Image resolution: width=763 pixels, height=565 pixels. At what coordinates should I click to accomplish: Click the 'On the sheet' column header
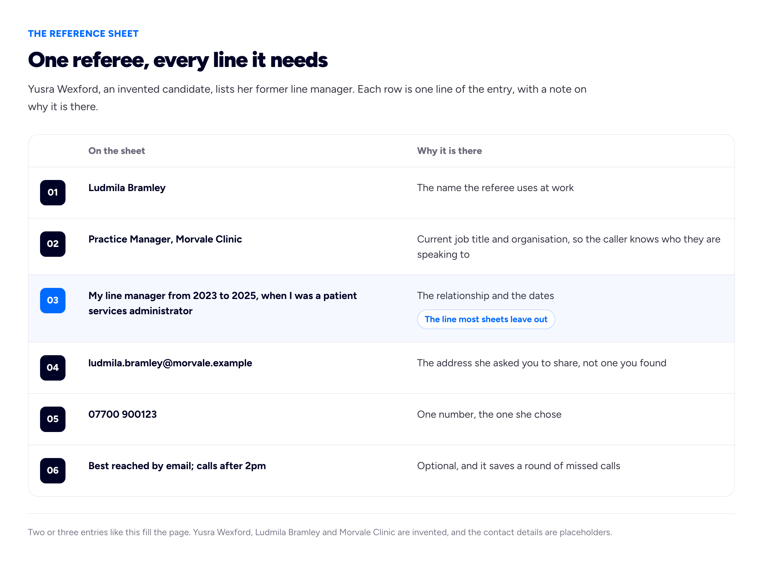[x=117, y=151]
